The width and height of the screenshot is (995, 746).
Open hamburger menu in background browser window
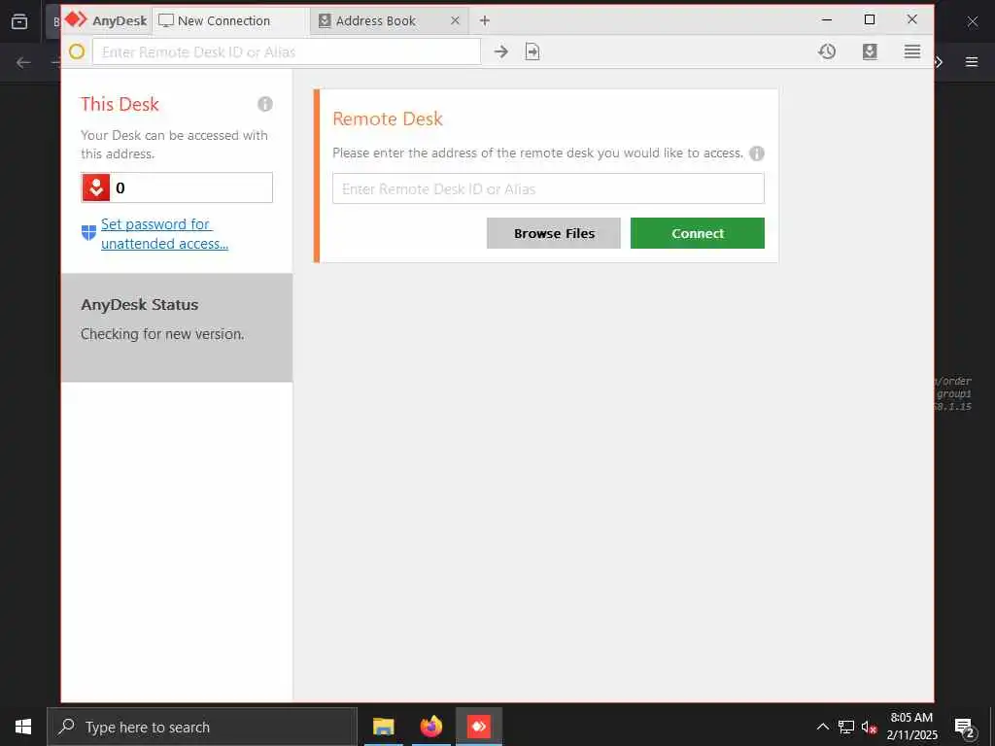[x=972, y=62]
